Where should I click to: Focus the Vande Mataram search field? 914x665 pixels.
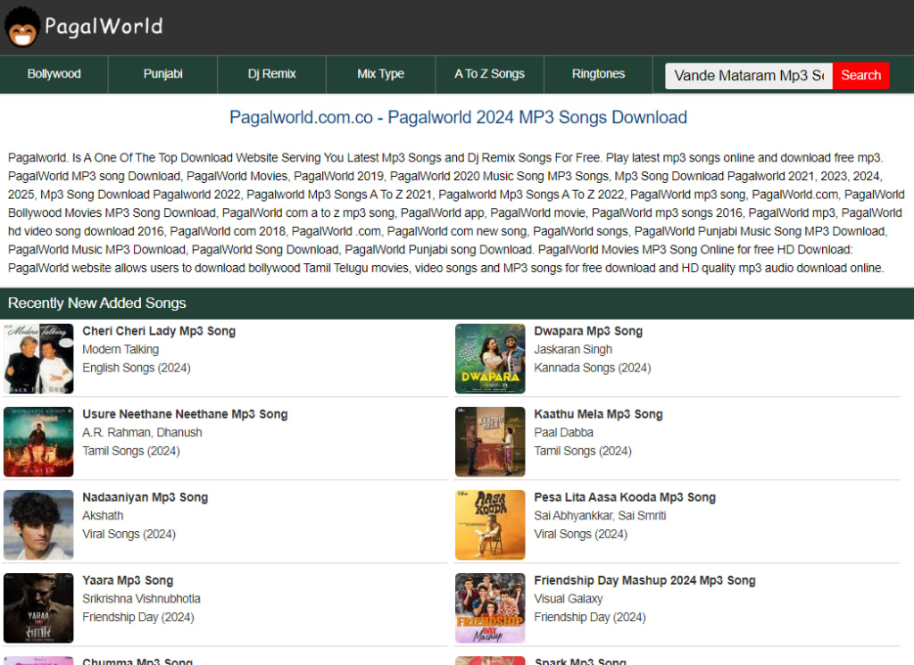[x=749, y=76]
